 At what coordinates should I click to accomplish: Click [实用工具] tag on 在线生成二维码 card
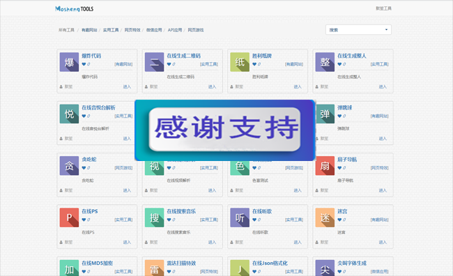(209, 64)
